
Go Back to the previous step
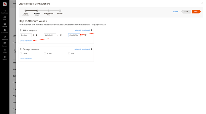[186, 12]
